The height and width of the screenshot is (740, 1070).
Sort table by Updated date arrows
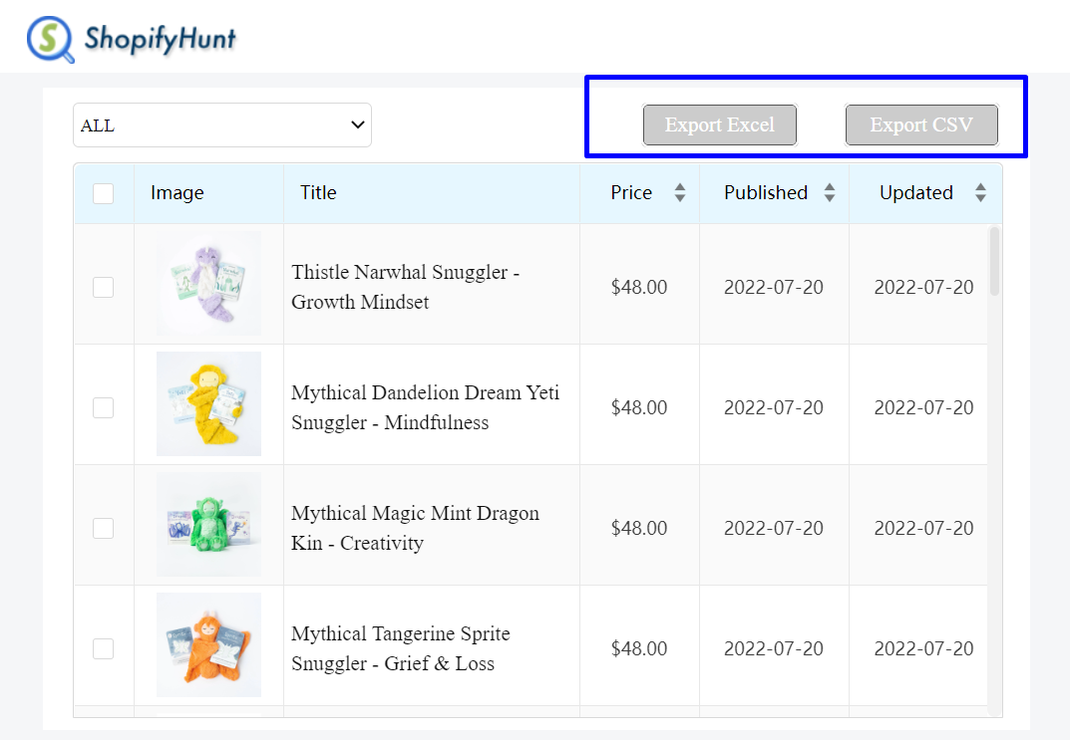tap(980, 193)
